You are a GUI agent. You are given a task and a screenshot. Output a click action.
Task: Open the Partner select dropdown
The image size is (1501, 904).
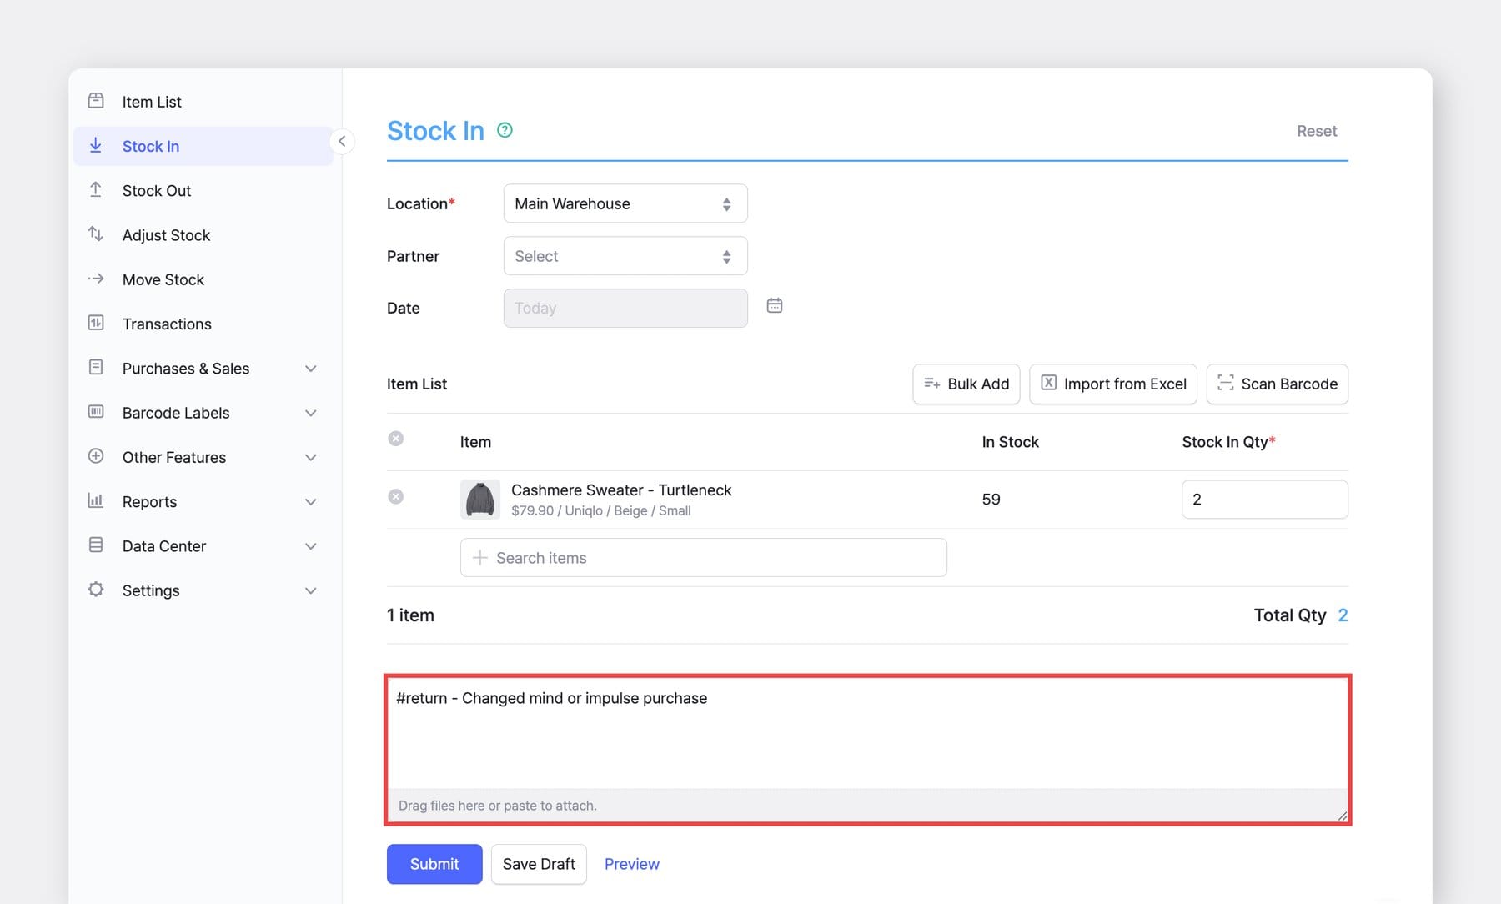(x=625, y=255)
